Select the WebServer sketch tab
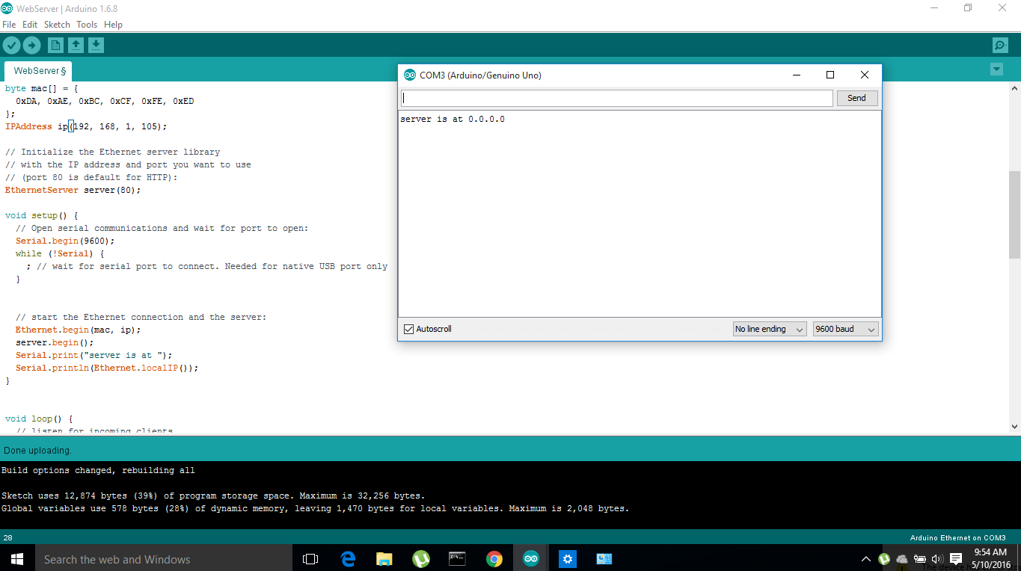1021x571 pixels. coord(39,71)
